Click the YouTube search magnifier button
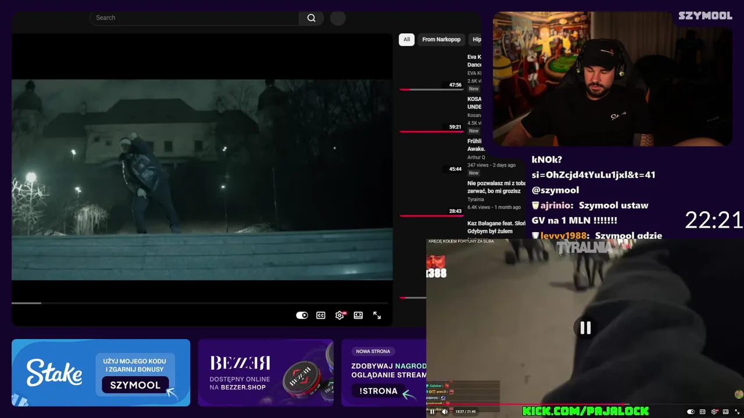Screen dimensions: 744x418 click(312, 18)
